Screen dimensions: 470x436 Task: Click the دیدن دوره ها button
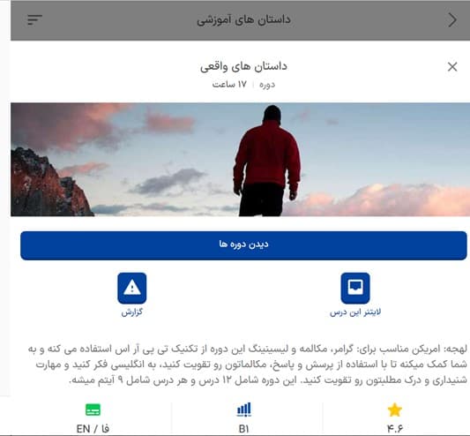pyautogui.click(x=243, y=245)
